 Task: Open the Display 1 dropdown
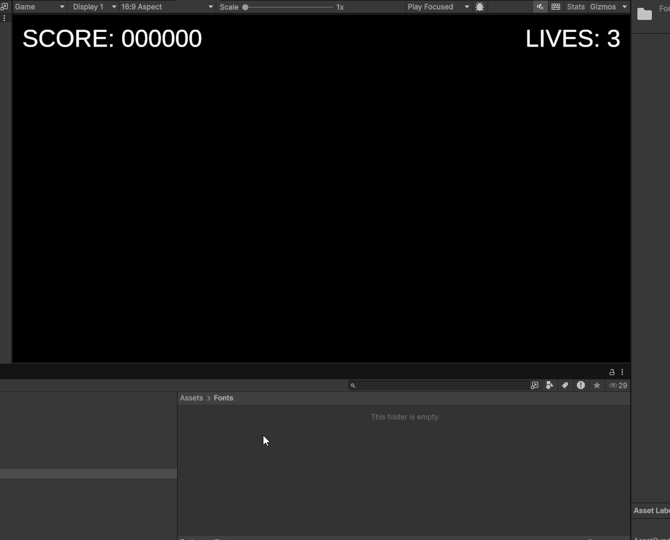[x=94, y=7]
